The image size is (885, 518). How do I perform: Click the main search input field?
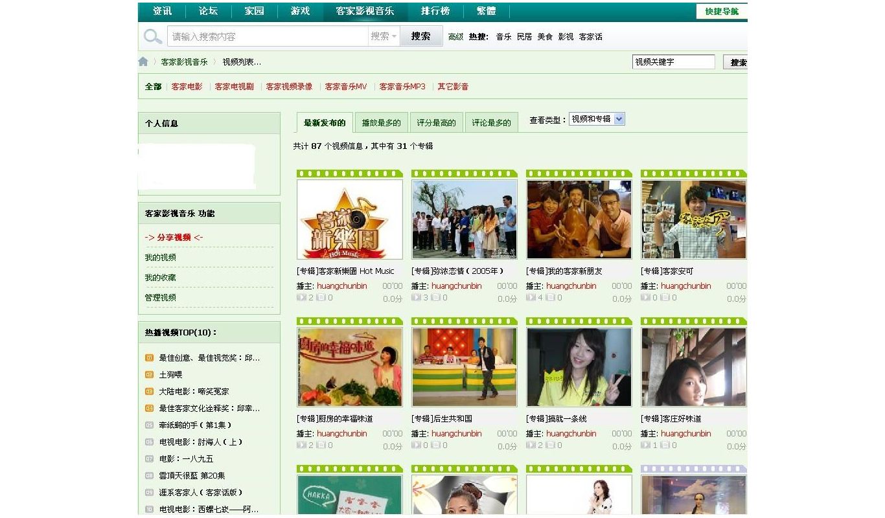pos(268,36)
